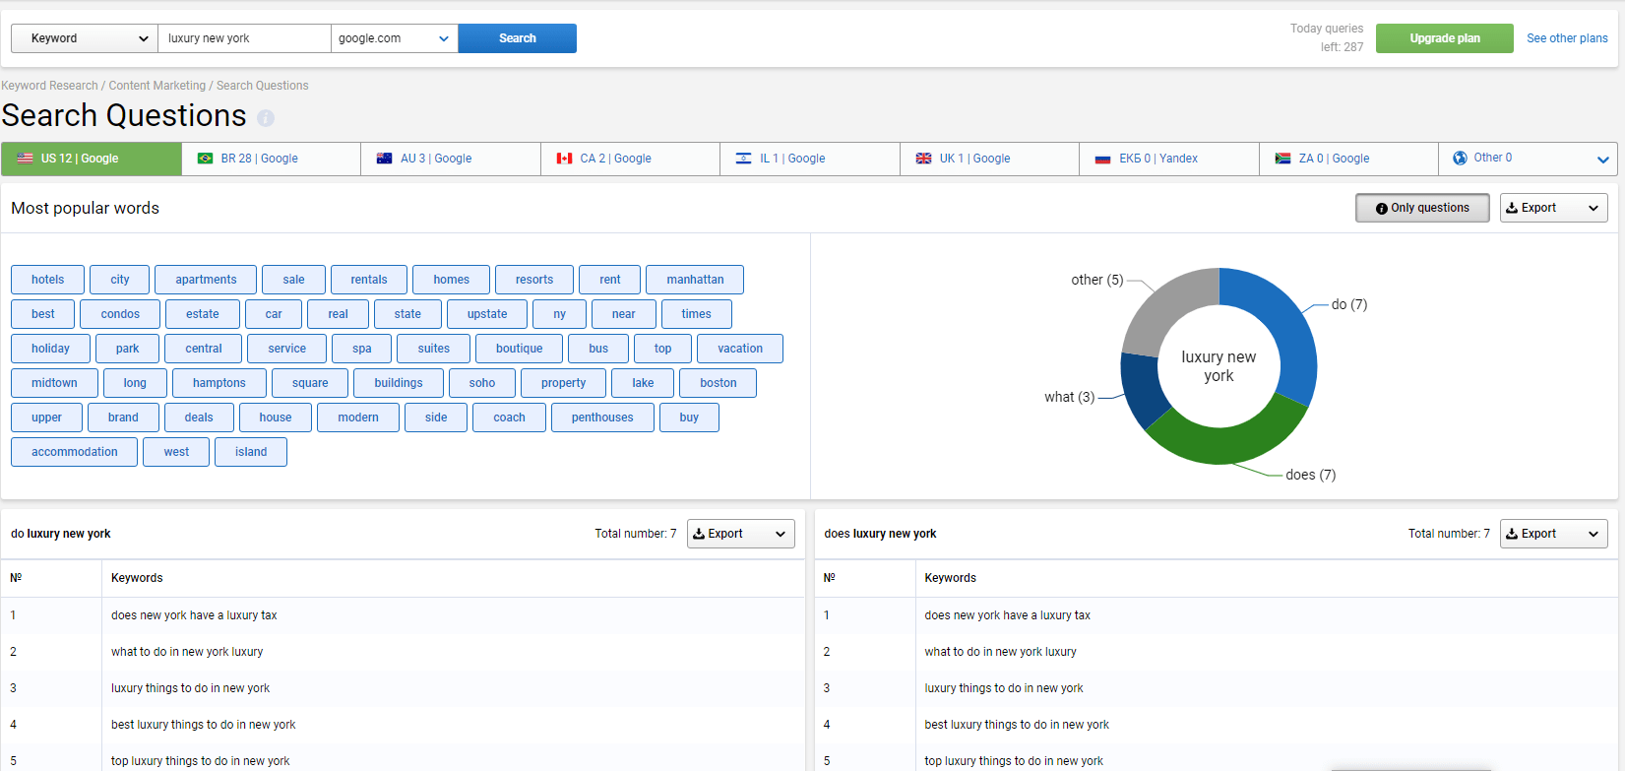Click the apartments word tag
The image size is (1625, 771).
[206, 280]
